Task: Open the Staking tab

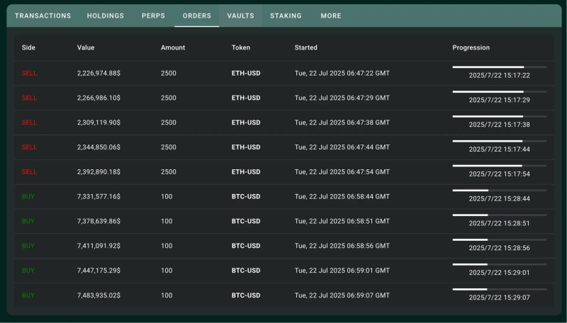Action: (x=286, y=16)
